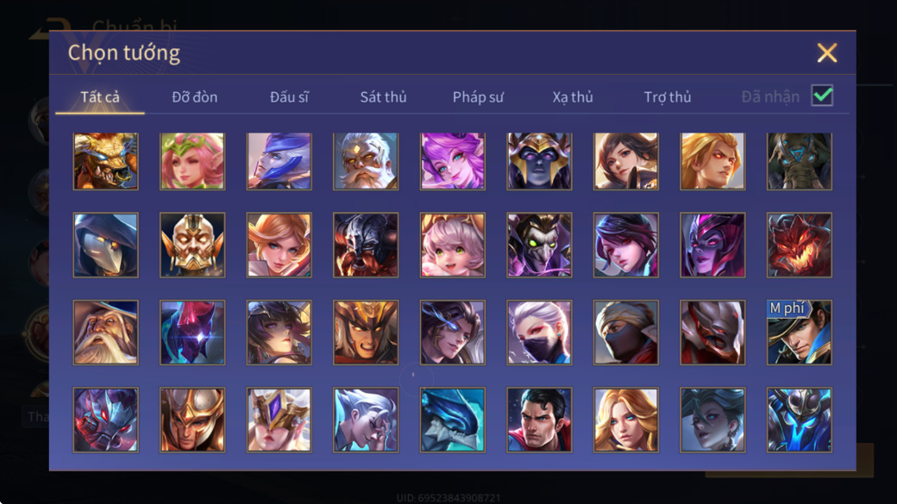Viewport: 897px width, 504px height.
Task: Switch to the Trợ thủ tab
Action: (668, 97)
